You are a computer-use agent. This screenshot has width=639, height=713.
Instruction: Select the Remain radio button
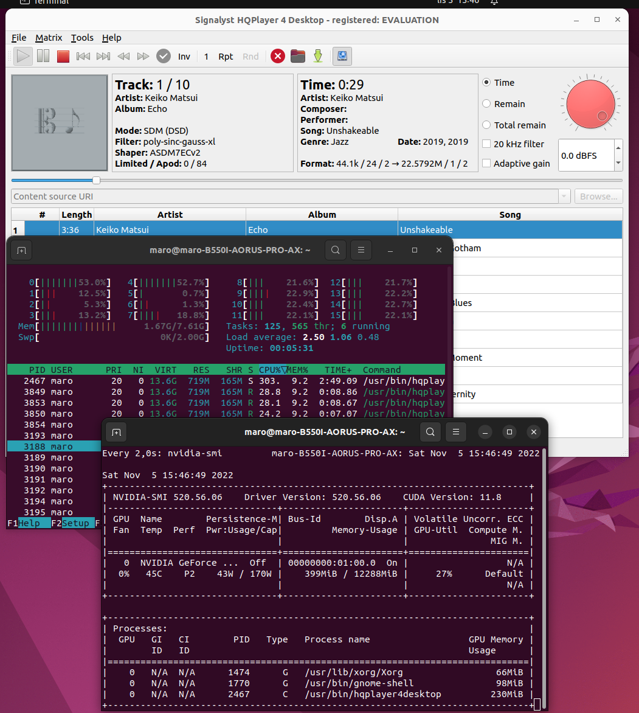point(486,103)
